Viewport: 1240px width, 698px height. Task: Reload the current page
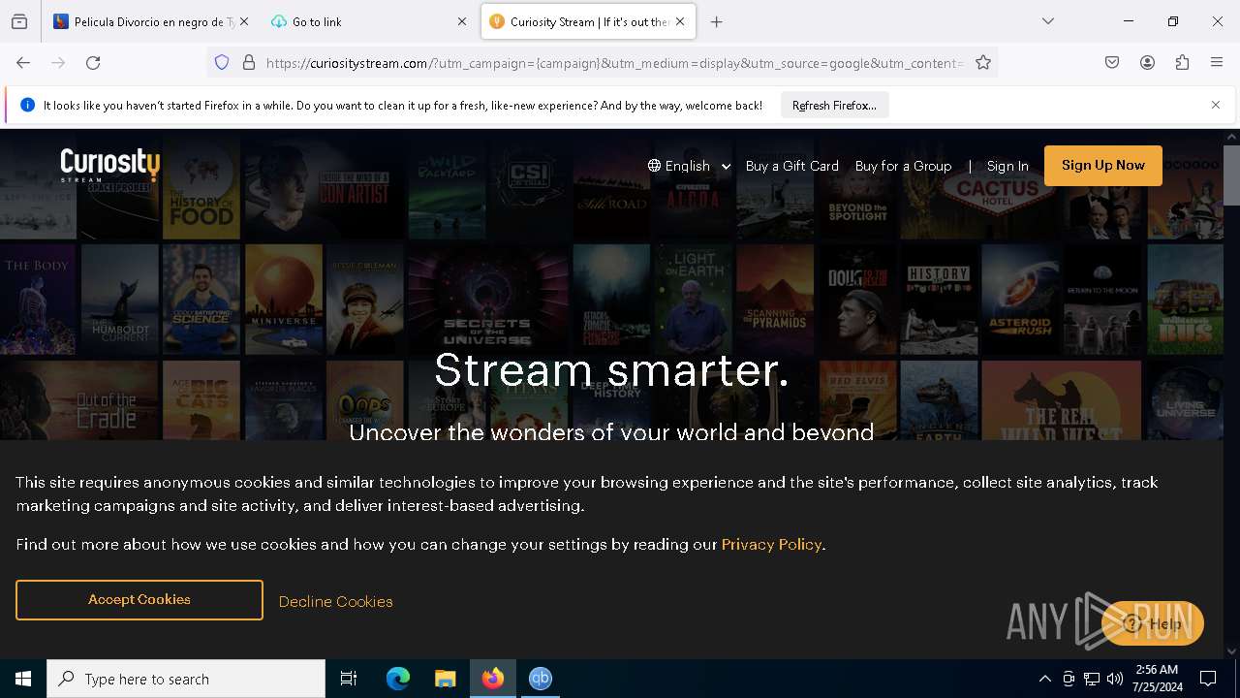coord(93,63)
